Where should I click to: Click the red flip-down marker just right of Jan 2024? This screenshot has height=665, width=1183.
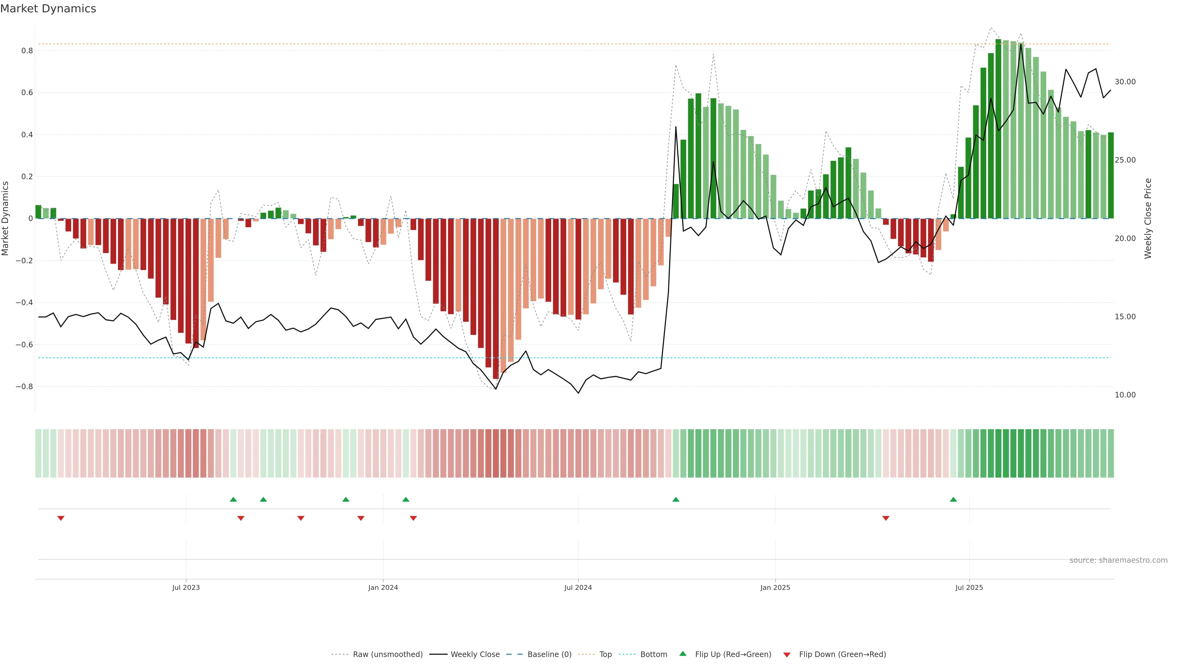[413, 518]
